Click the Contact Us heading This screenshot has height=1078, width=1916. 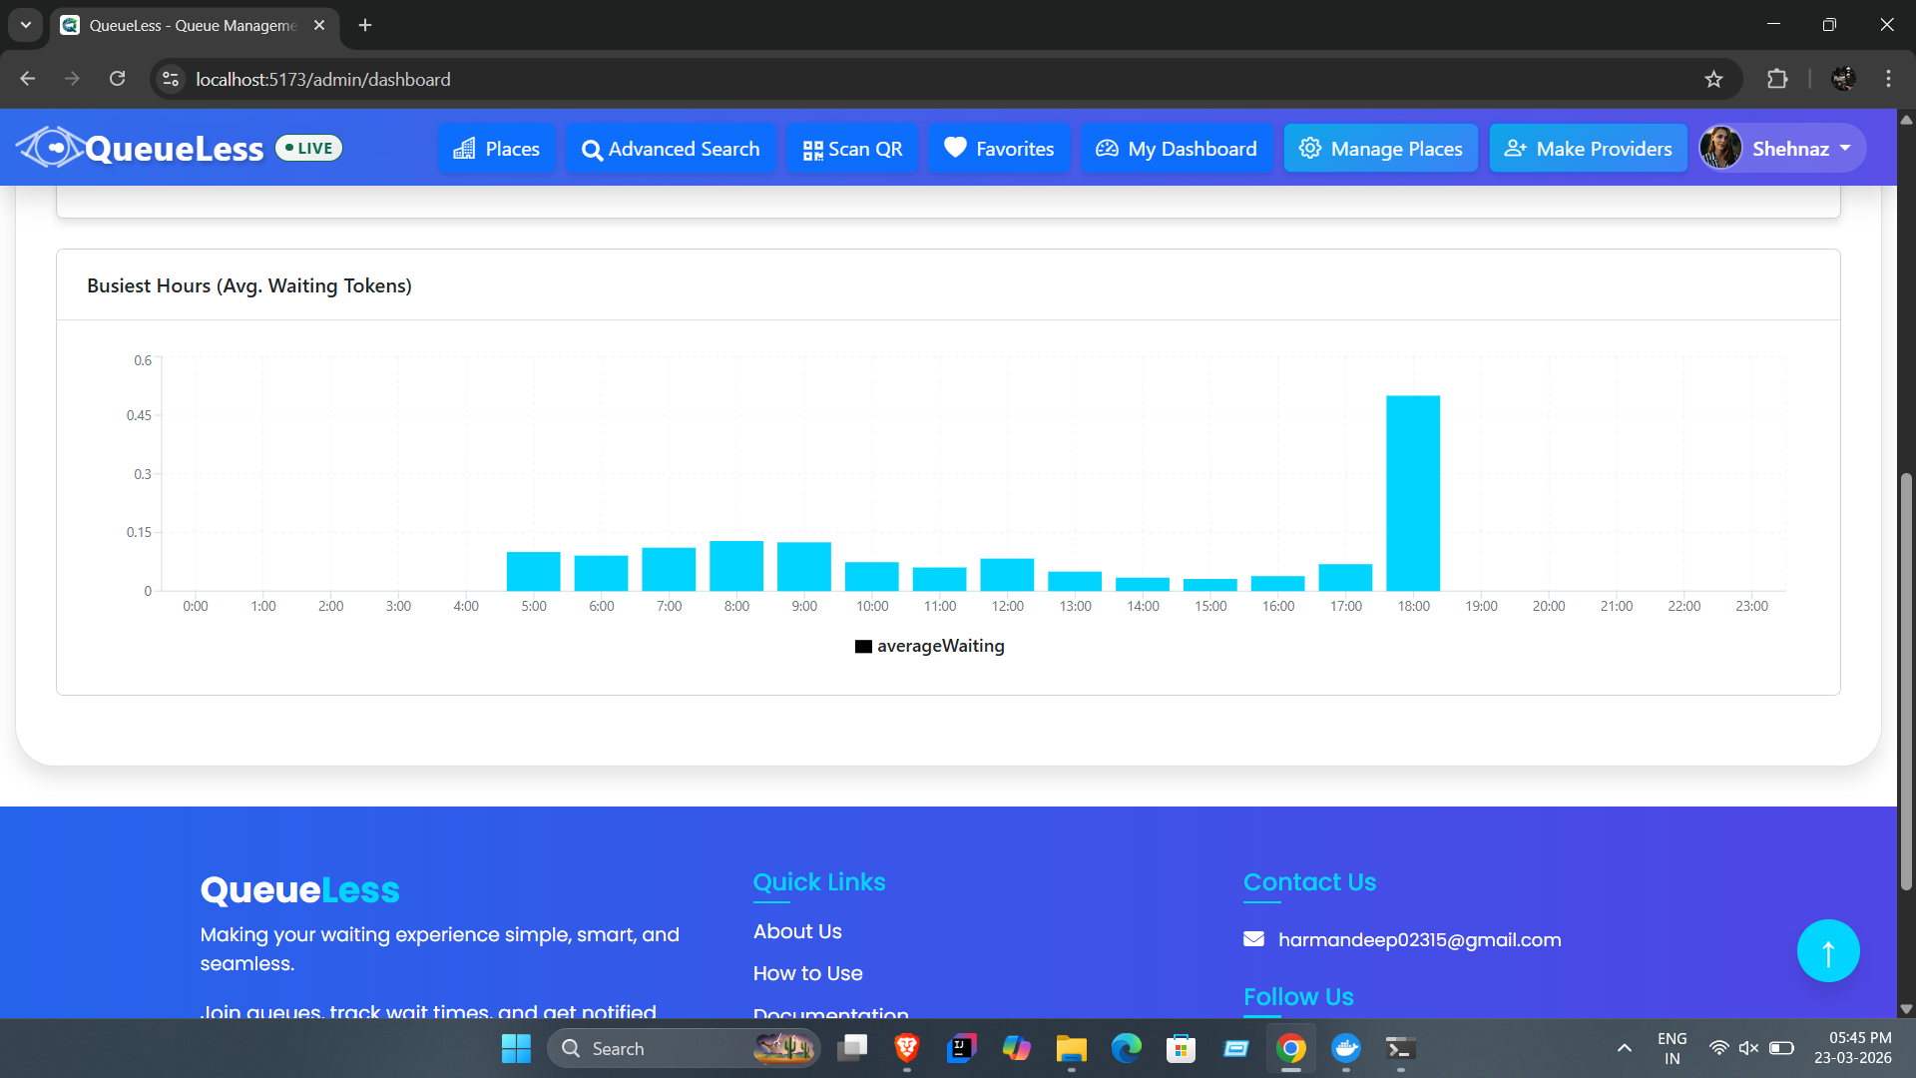[x=1309, y=882]
